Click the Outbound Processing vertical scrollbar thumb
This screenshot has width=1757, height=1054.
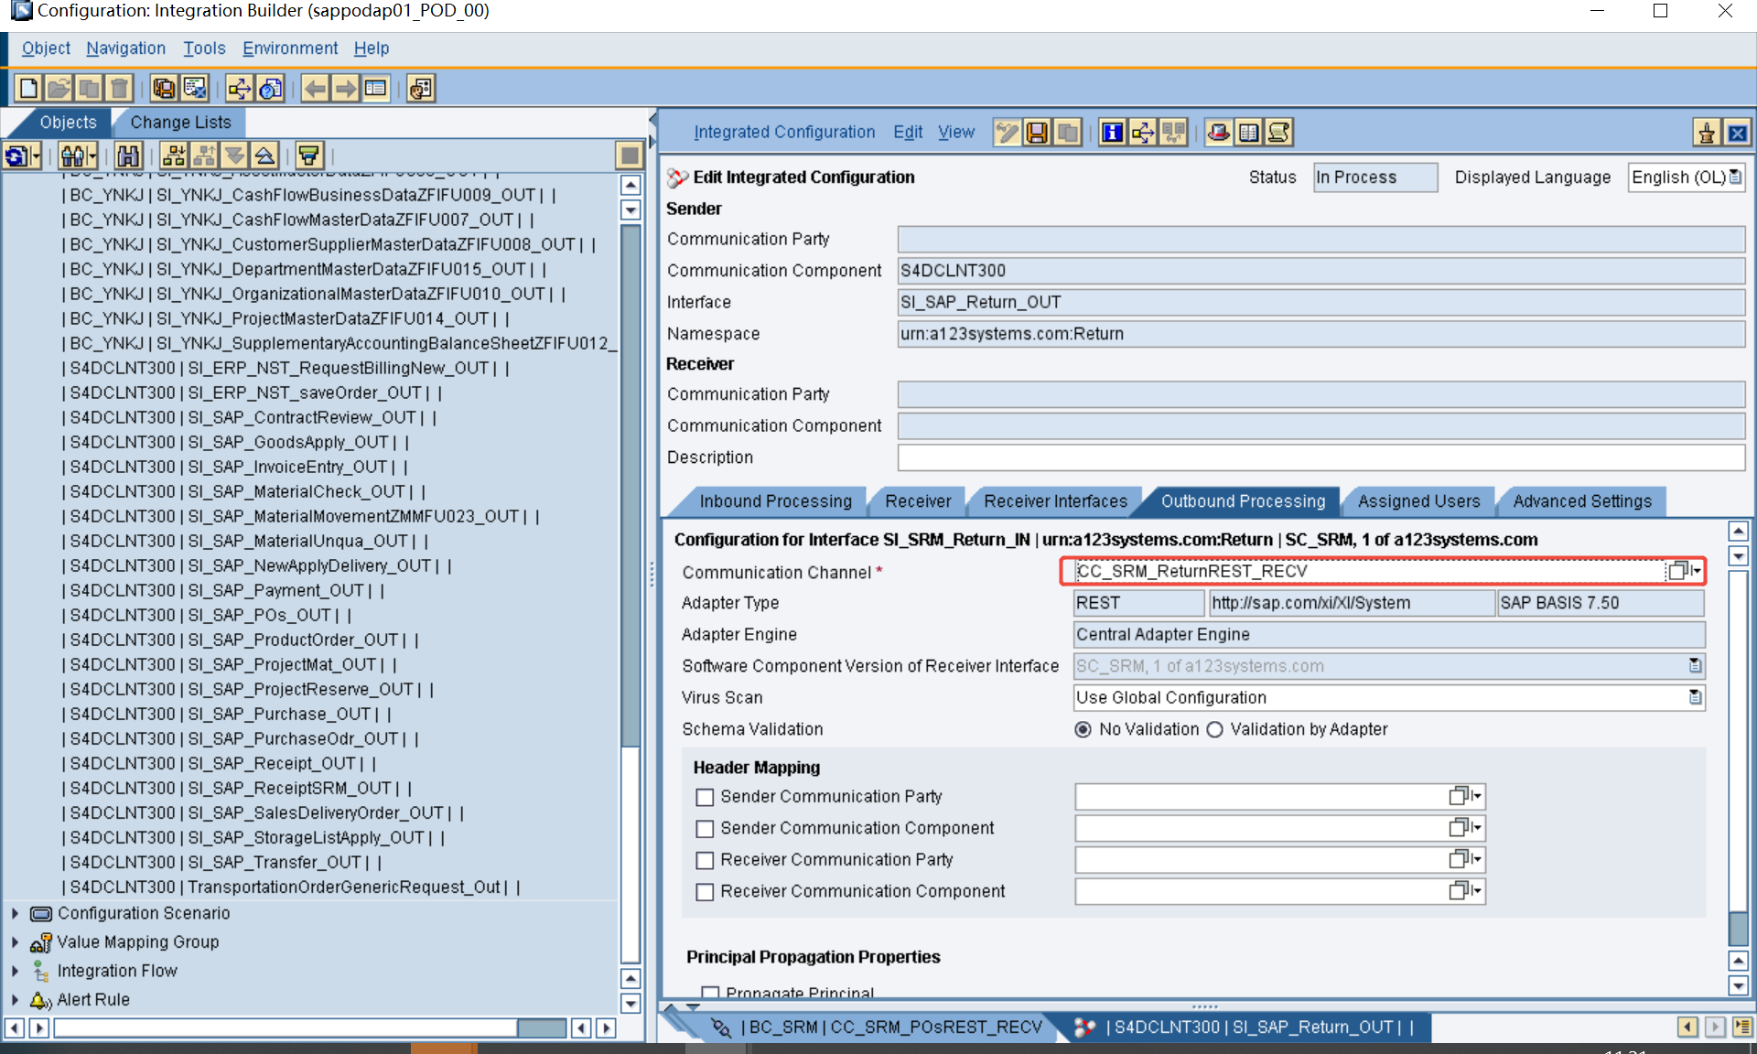1739,929
